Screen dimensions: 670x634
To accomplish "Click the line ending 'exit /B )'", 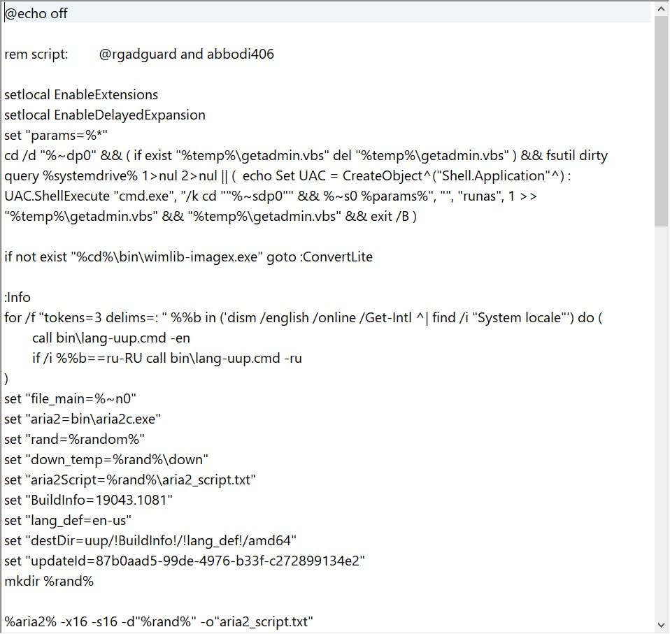I will [211, 217].
